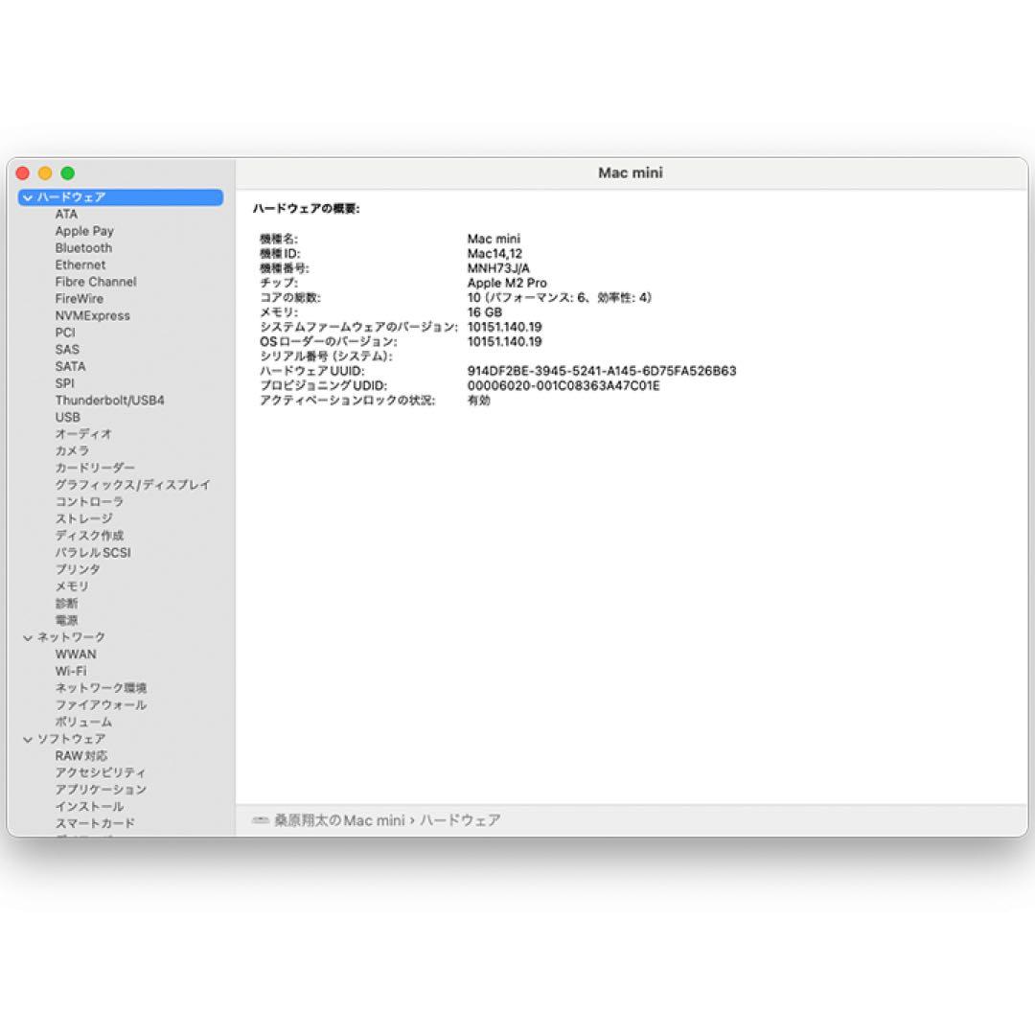Select メモリ in the hardware section
1035x1035 pixels.
coord(72,586)
